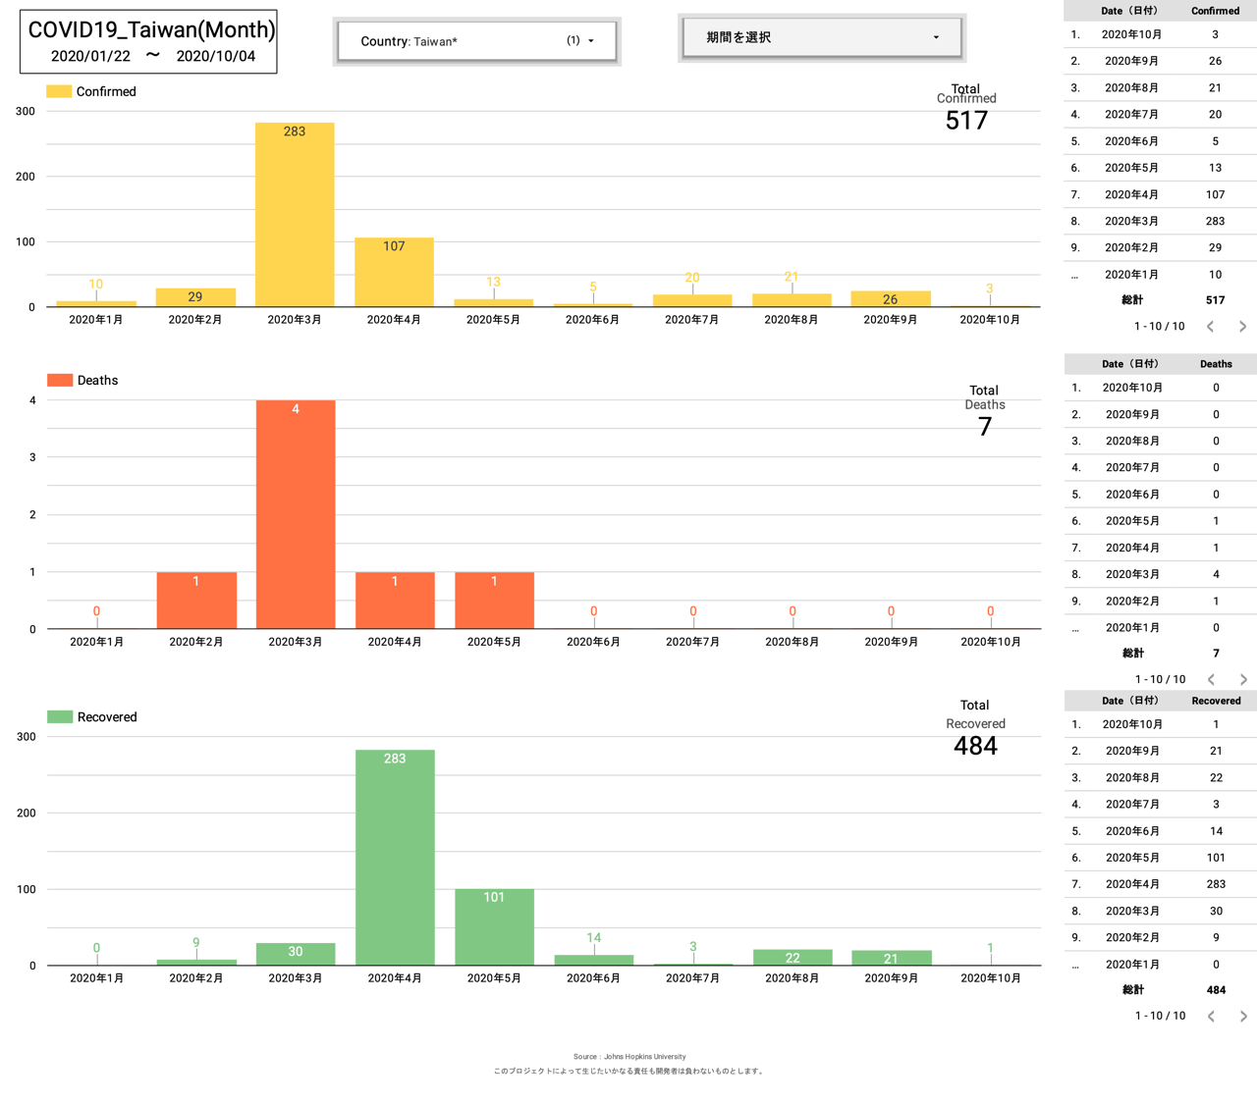Sort Recovered table by Date column header

1129,701
